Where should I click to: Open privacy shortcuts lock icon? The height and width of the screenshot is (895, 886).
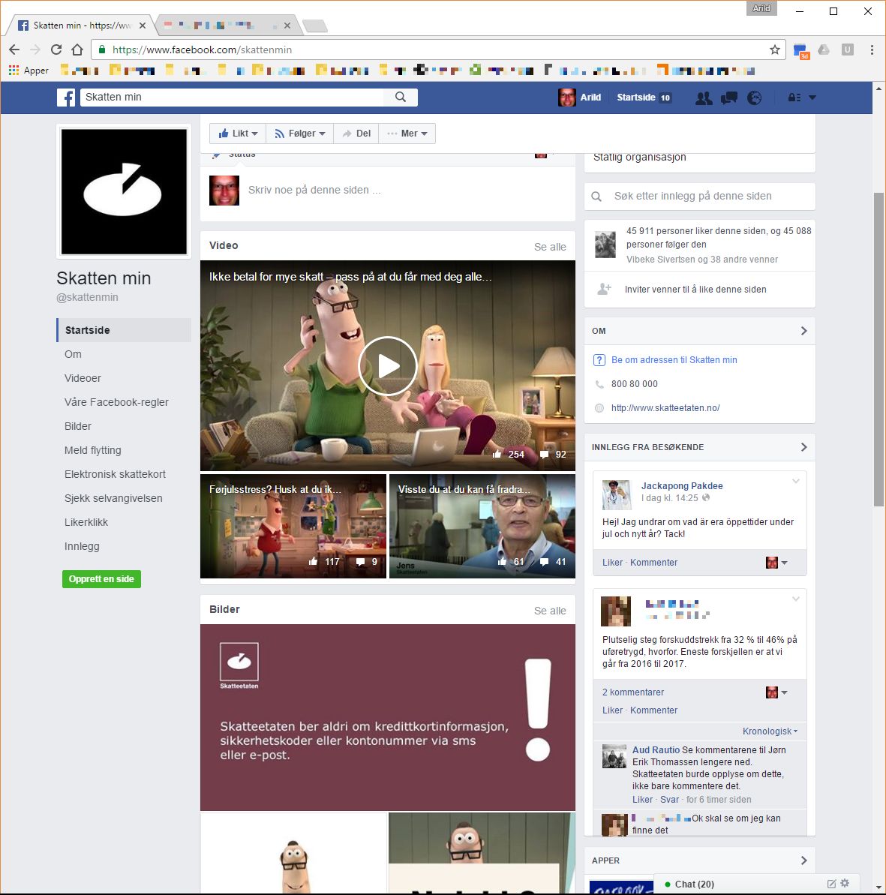click(x=794, y=98)
